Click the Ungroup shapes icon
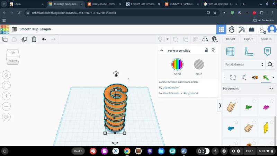277x156 pixels. (186, 39)
